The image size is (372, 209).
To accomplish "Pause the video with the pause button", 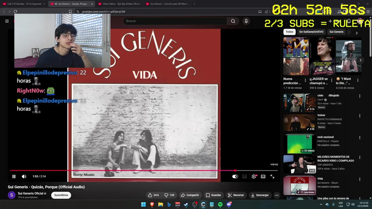I will click(14, 176).
